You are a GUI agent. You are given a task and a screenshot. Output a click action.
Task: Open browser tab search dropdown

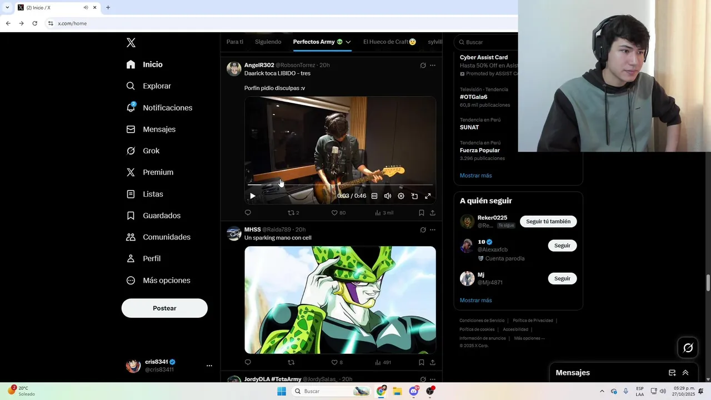pyautogui.click(x=7, y=8)
